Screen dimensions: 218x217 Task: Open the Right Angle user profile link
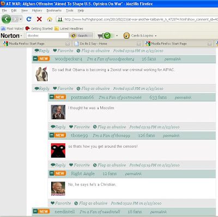click(x=83, y=173)
